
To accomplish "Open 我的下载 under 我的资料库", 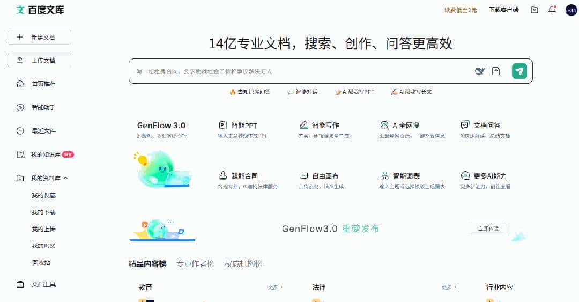I will [x=43, y=212].
